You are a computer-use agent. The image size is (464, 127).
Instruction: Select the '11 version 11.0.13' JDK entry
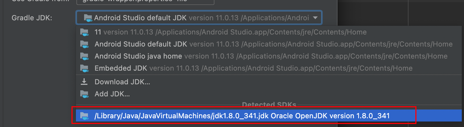[x=269, y=32]
